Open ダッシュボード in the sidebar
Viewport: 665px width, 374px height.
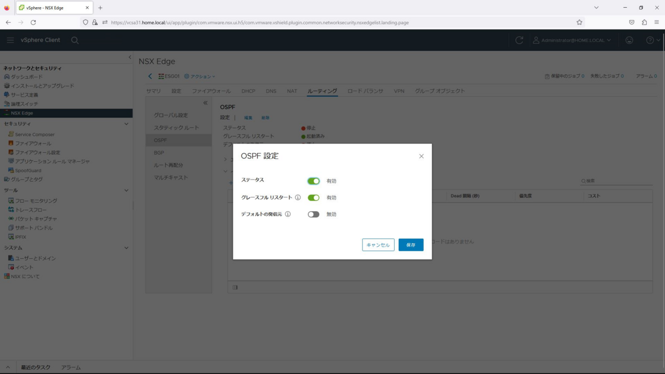[27, 77]
